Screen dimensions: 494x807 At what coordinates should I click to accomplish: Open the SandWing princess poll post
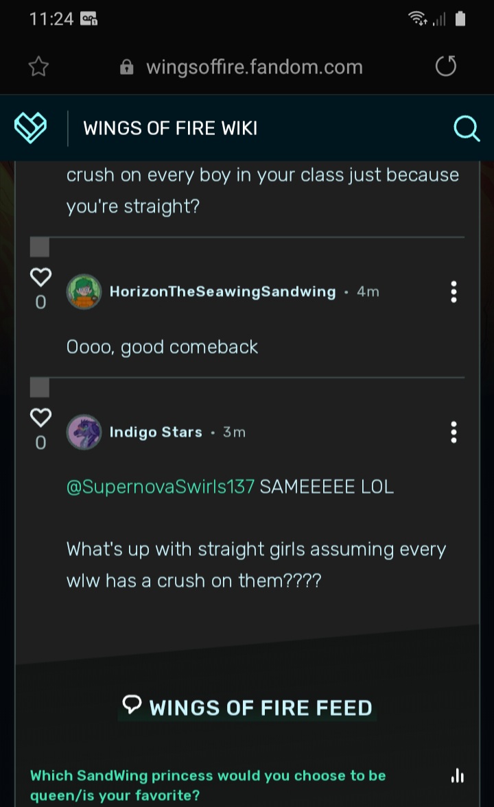208,784
